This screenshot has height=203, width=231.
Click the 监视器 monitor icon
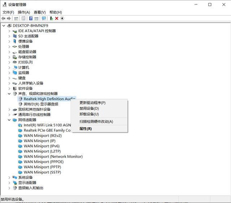15,72
